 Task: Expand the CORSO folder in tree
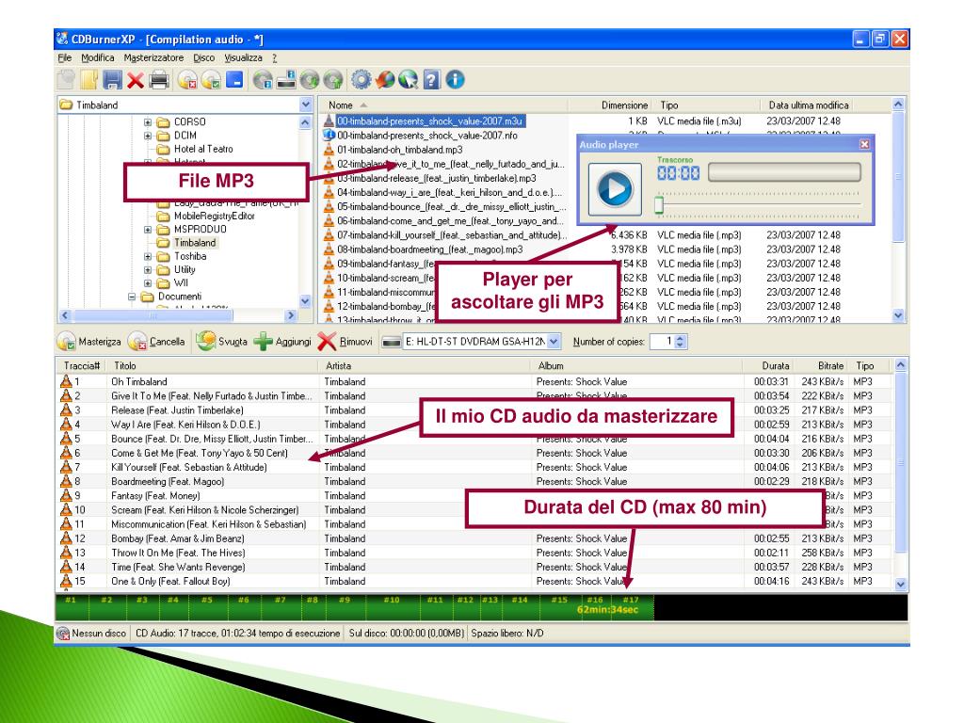[148, 122]
